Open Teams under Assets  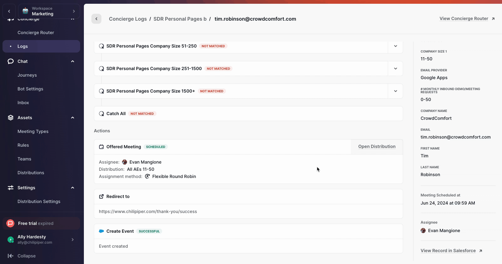24,159
